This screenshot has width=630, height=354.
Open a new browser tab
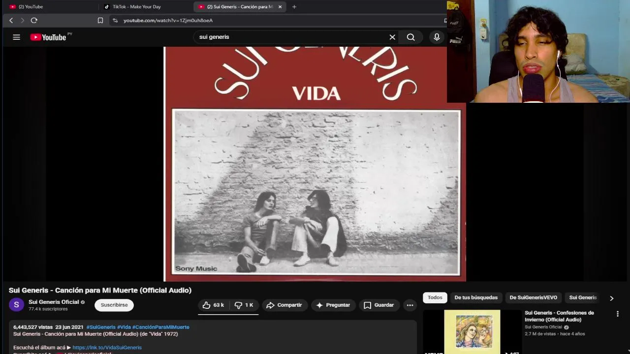pyautogui.click(x=294, y=6)
